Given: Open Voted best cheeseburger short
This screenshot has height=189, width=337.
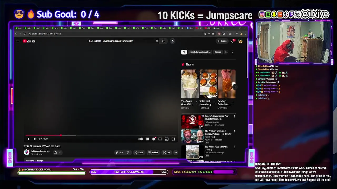Looking at the screenshot, I should point(208,84).
